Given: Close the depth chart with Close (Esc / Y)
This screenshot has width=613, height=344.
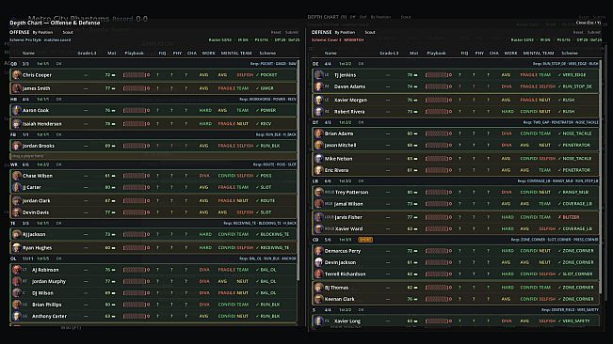Looking at the screenshot, I should click(x=589, y=23).
